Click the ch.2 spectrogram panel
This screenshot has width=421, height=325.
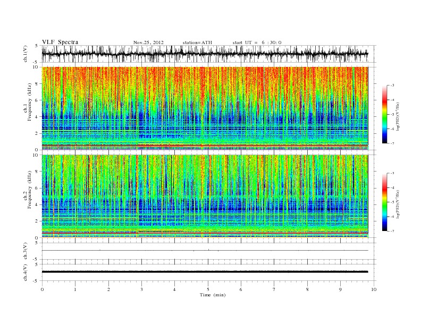click(205, 196)
